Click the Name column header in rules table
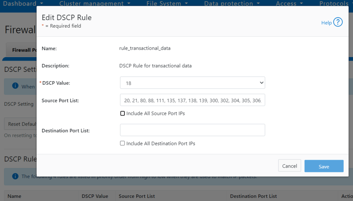353x201 pixels. point(14,196)
